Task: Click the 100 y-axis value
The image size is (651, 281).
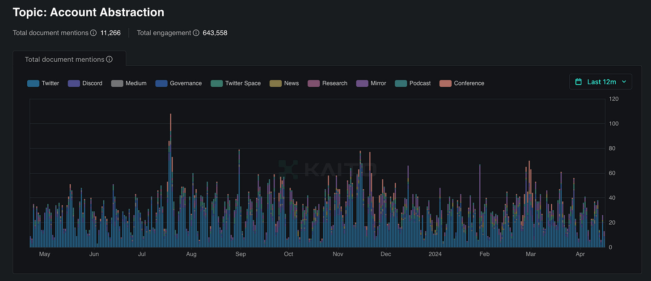Action: point(614,123)
